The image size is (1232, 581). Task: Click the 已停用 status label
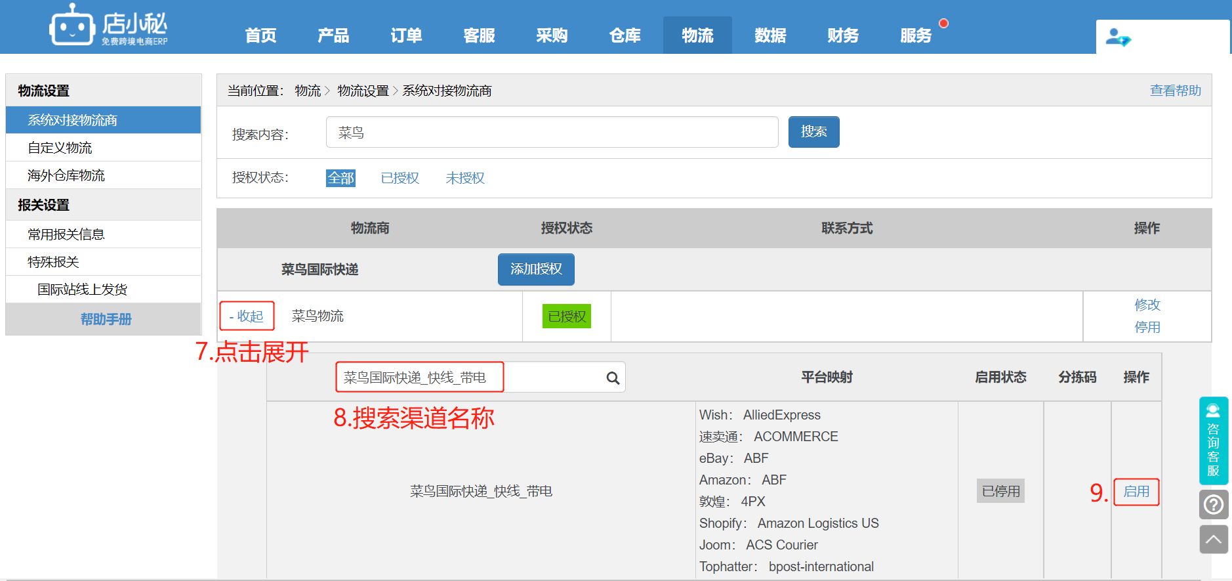coord(1000,491)
